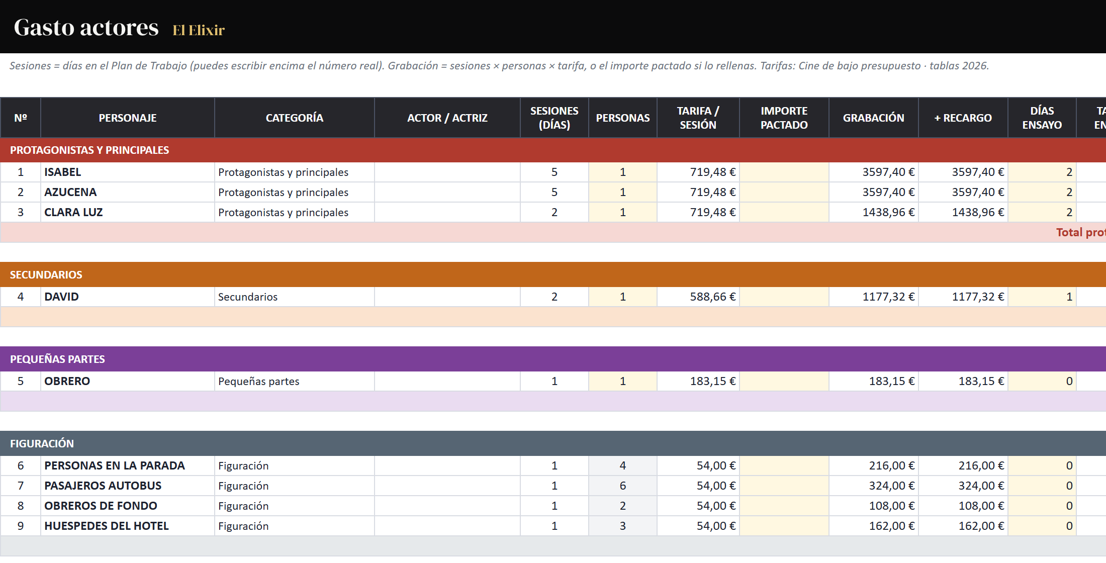The image size is (1106, 563).
Task: Select the SECUNDARIOS section header row
Action: [x=553, y=274]
